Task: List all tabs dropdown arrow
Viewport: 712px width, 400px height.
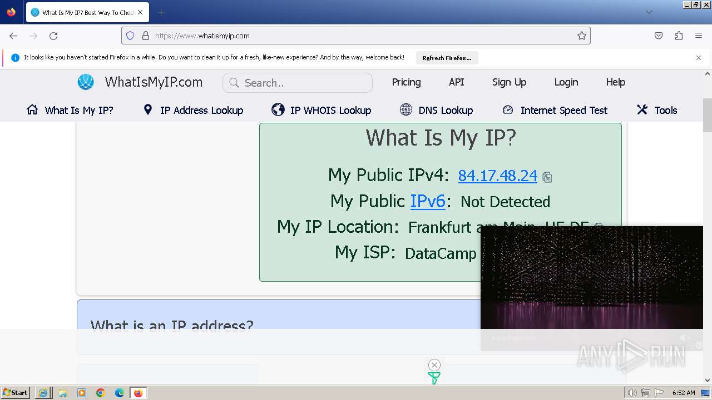Action: (x=649, y=12)
